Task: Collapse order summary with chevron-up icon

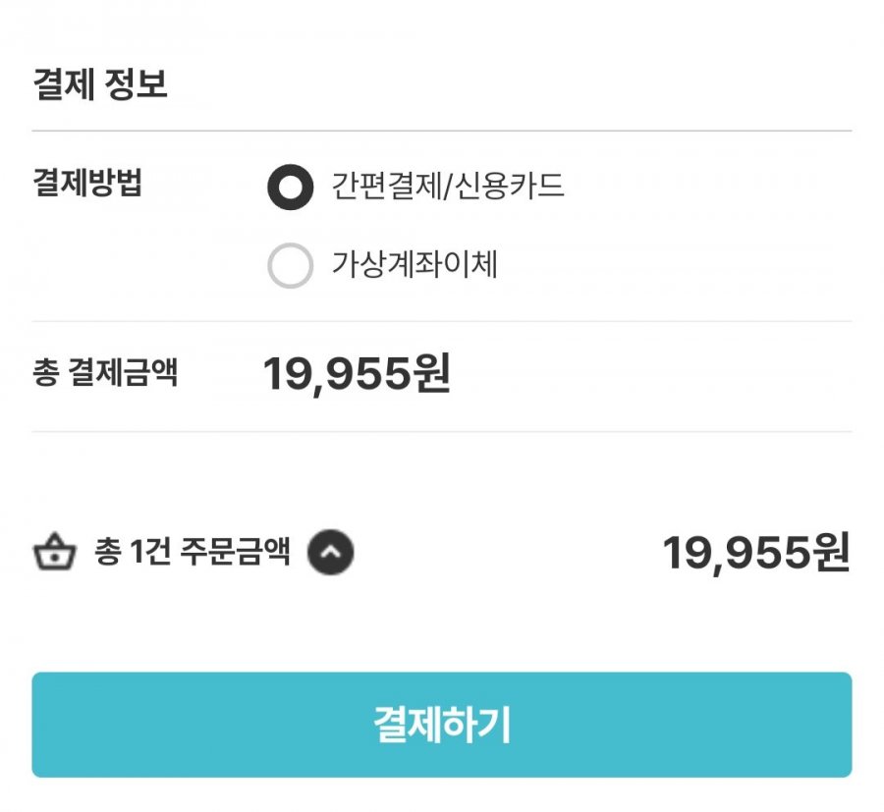Action: click(x=330, y=552)
